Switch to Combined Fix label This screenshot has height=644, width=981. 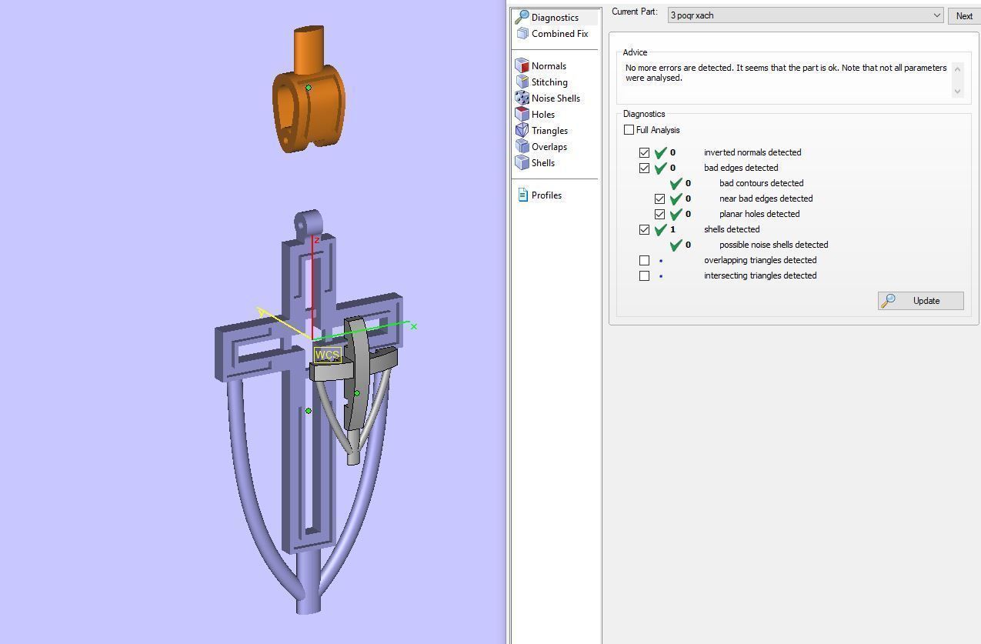pos(559,34)
